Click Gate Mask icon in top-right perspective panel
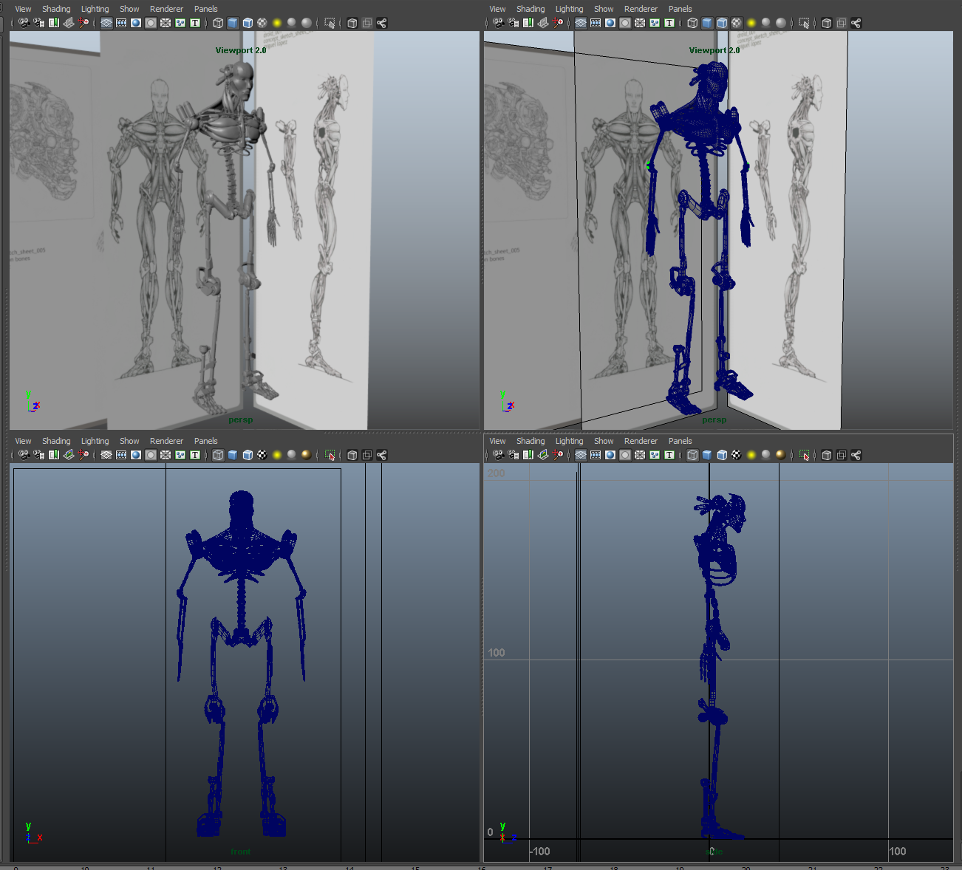 [x=625, y=23]
